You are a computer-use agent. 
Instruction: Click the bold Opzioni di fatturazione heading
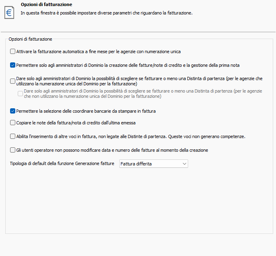click(x=46, y=4)
